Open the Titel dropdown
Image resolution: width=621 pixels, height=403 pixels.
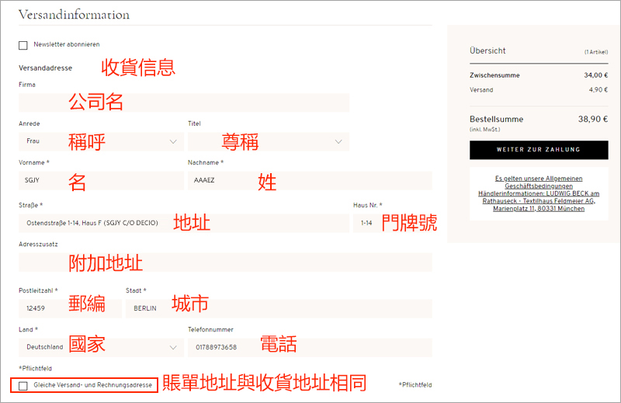tap(269, 141)
